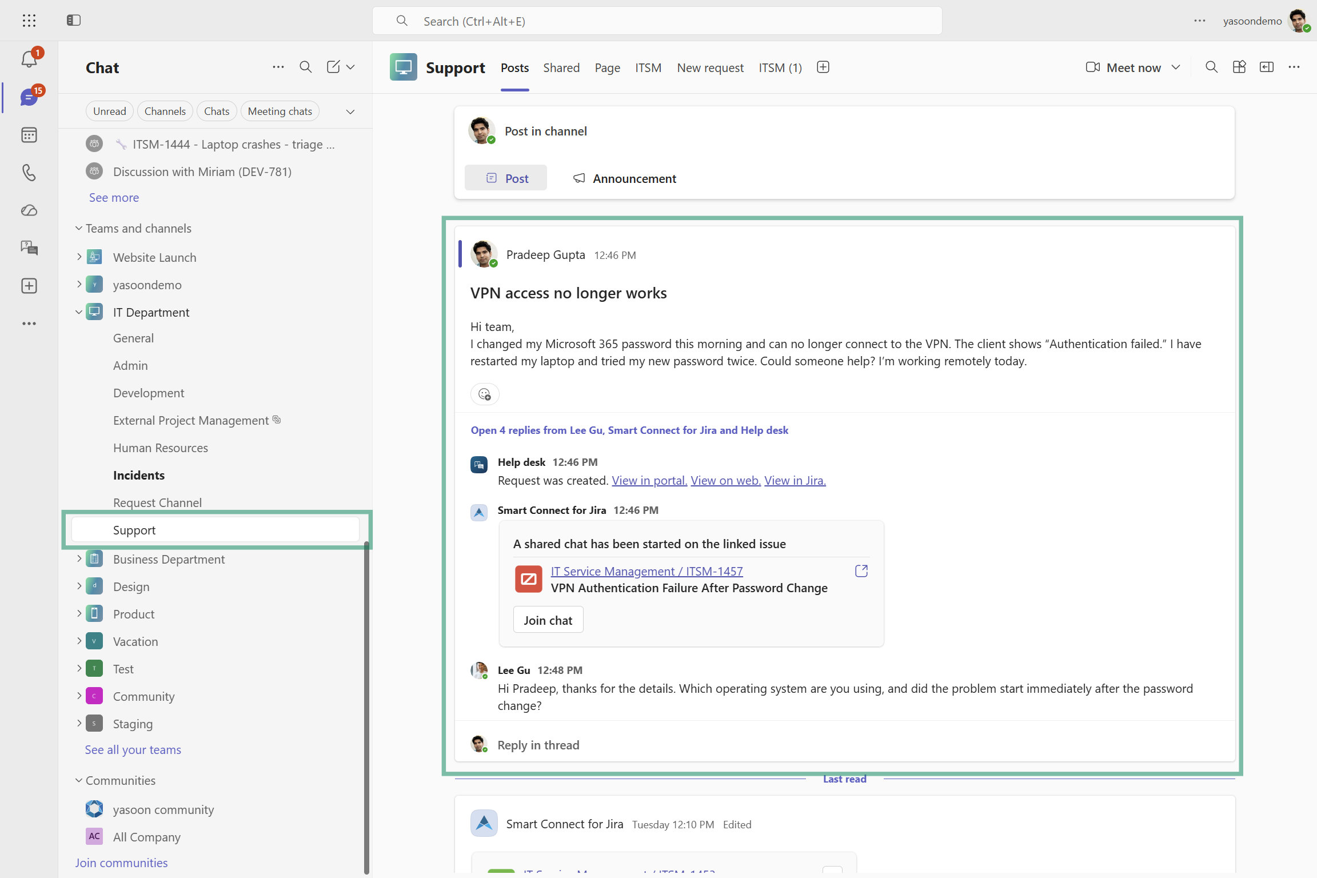Image resolution: width=1317 pixels, height=878 pixels.
Task: Open the Incidents channel
Action: tap(139, 475)
